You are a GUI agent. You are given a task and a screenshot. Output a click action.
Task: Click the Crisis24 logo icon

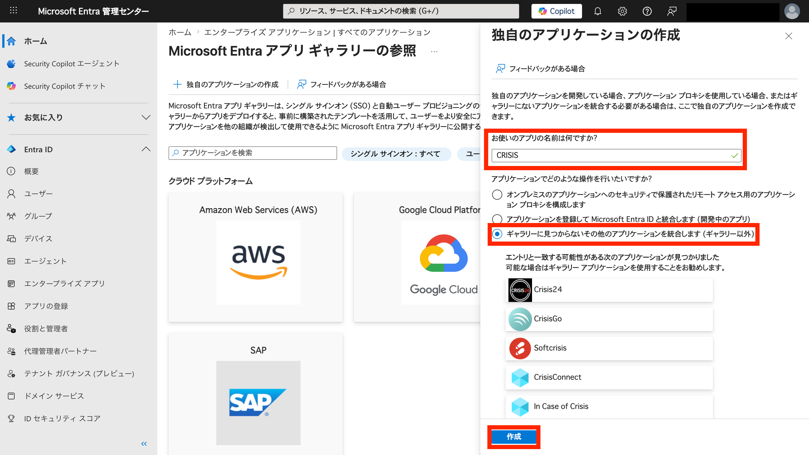coord(520,290)
